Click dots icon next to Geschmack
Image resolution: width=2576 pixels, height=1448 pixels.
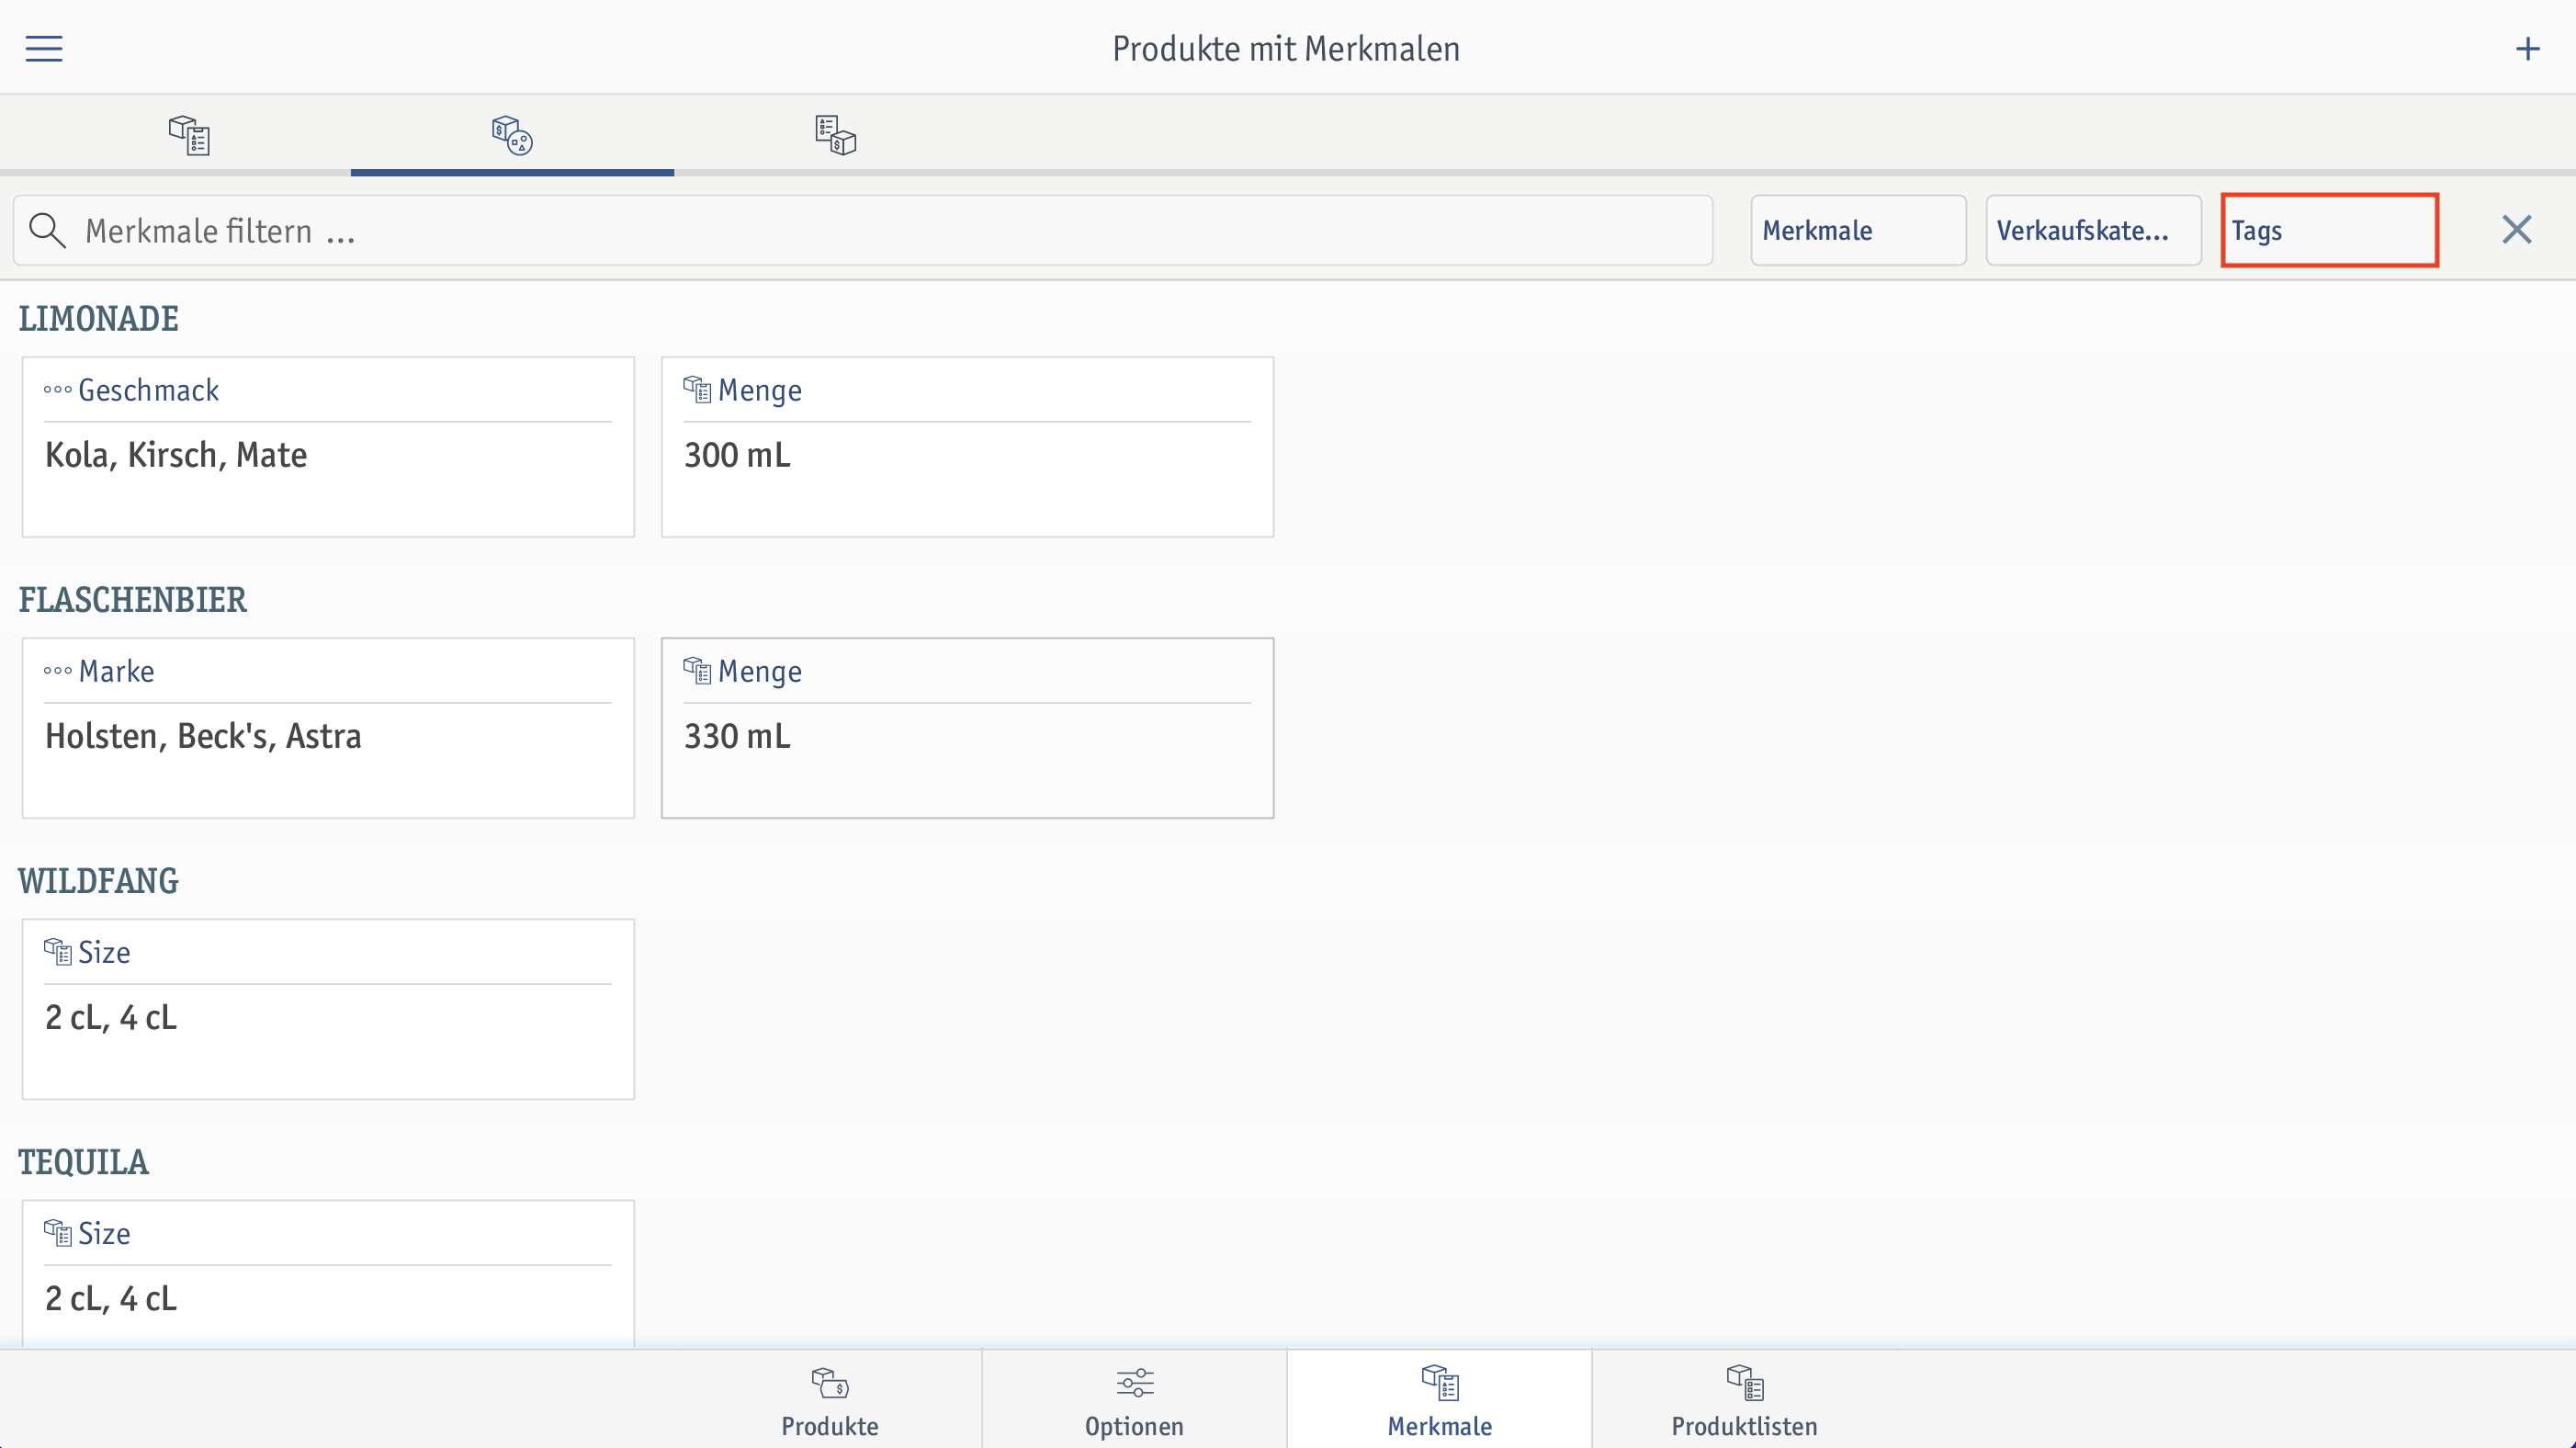(x=57, y=390)
